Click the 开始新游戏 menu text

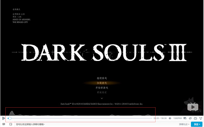[x=102, y=88]
